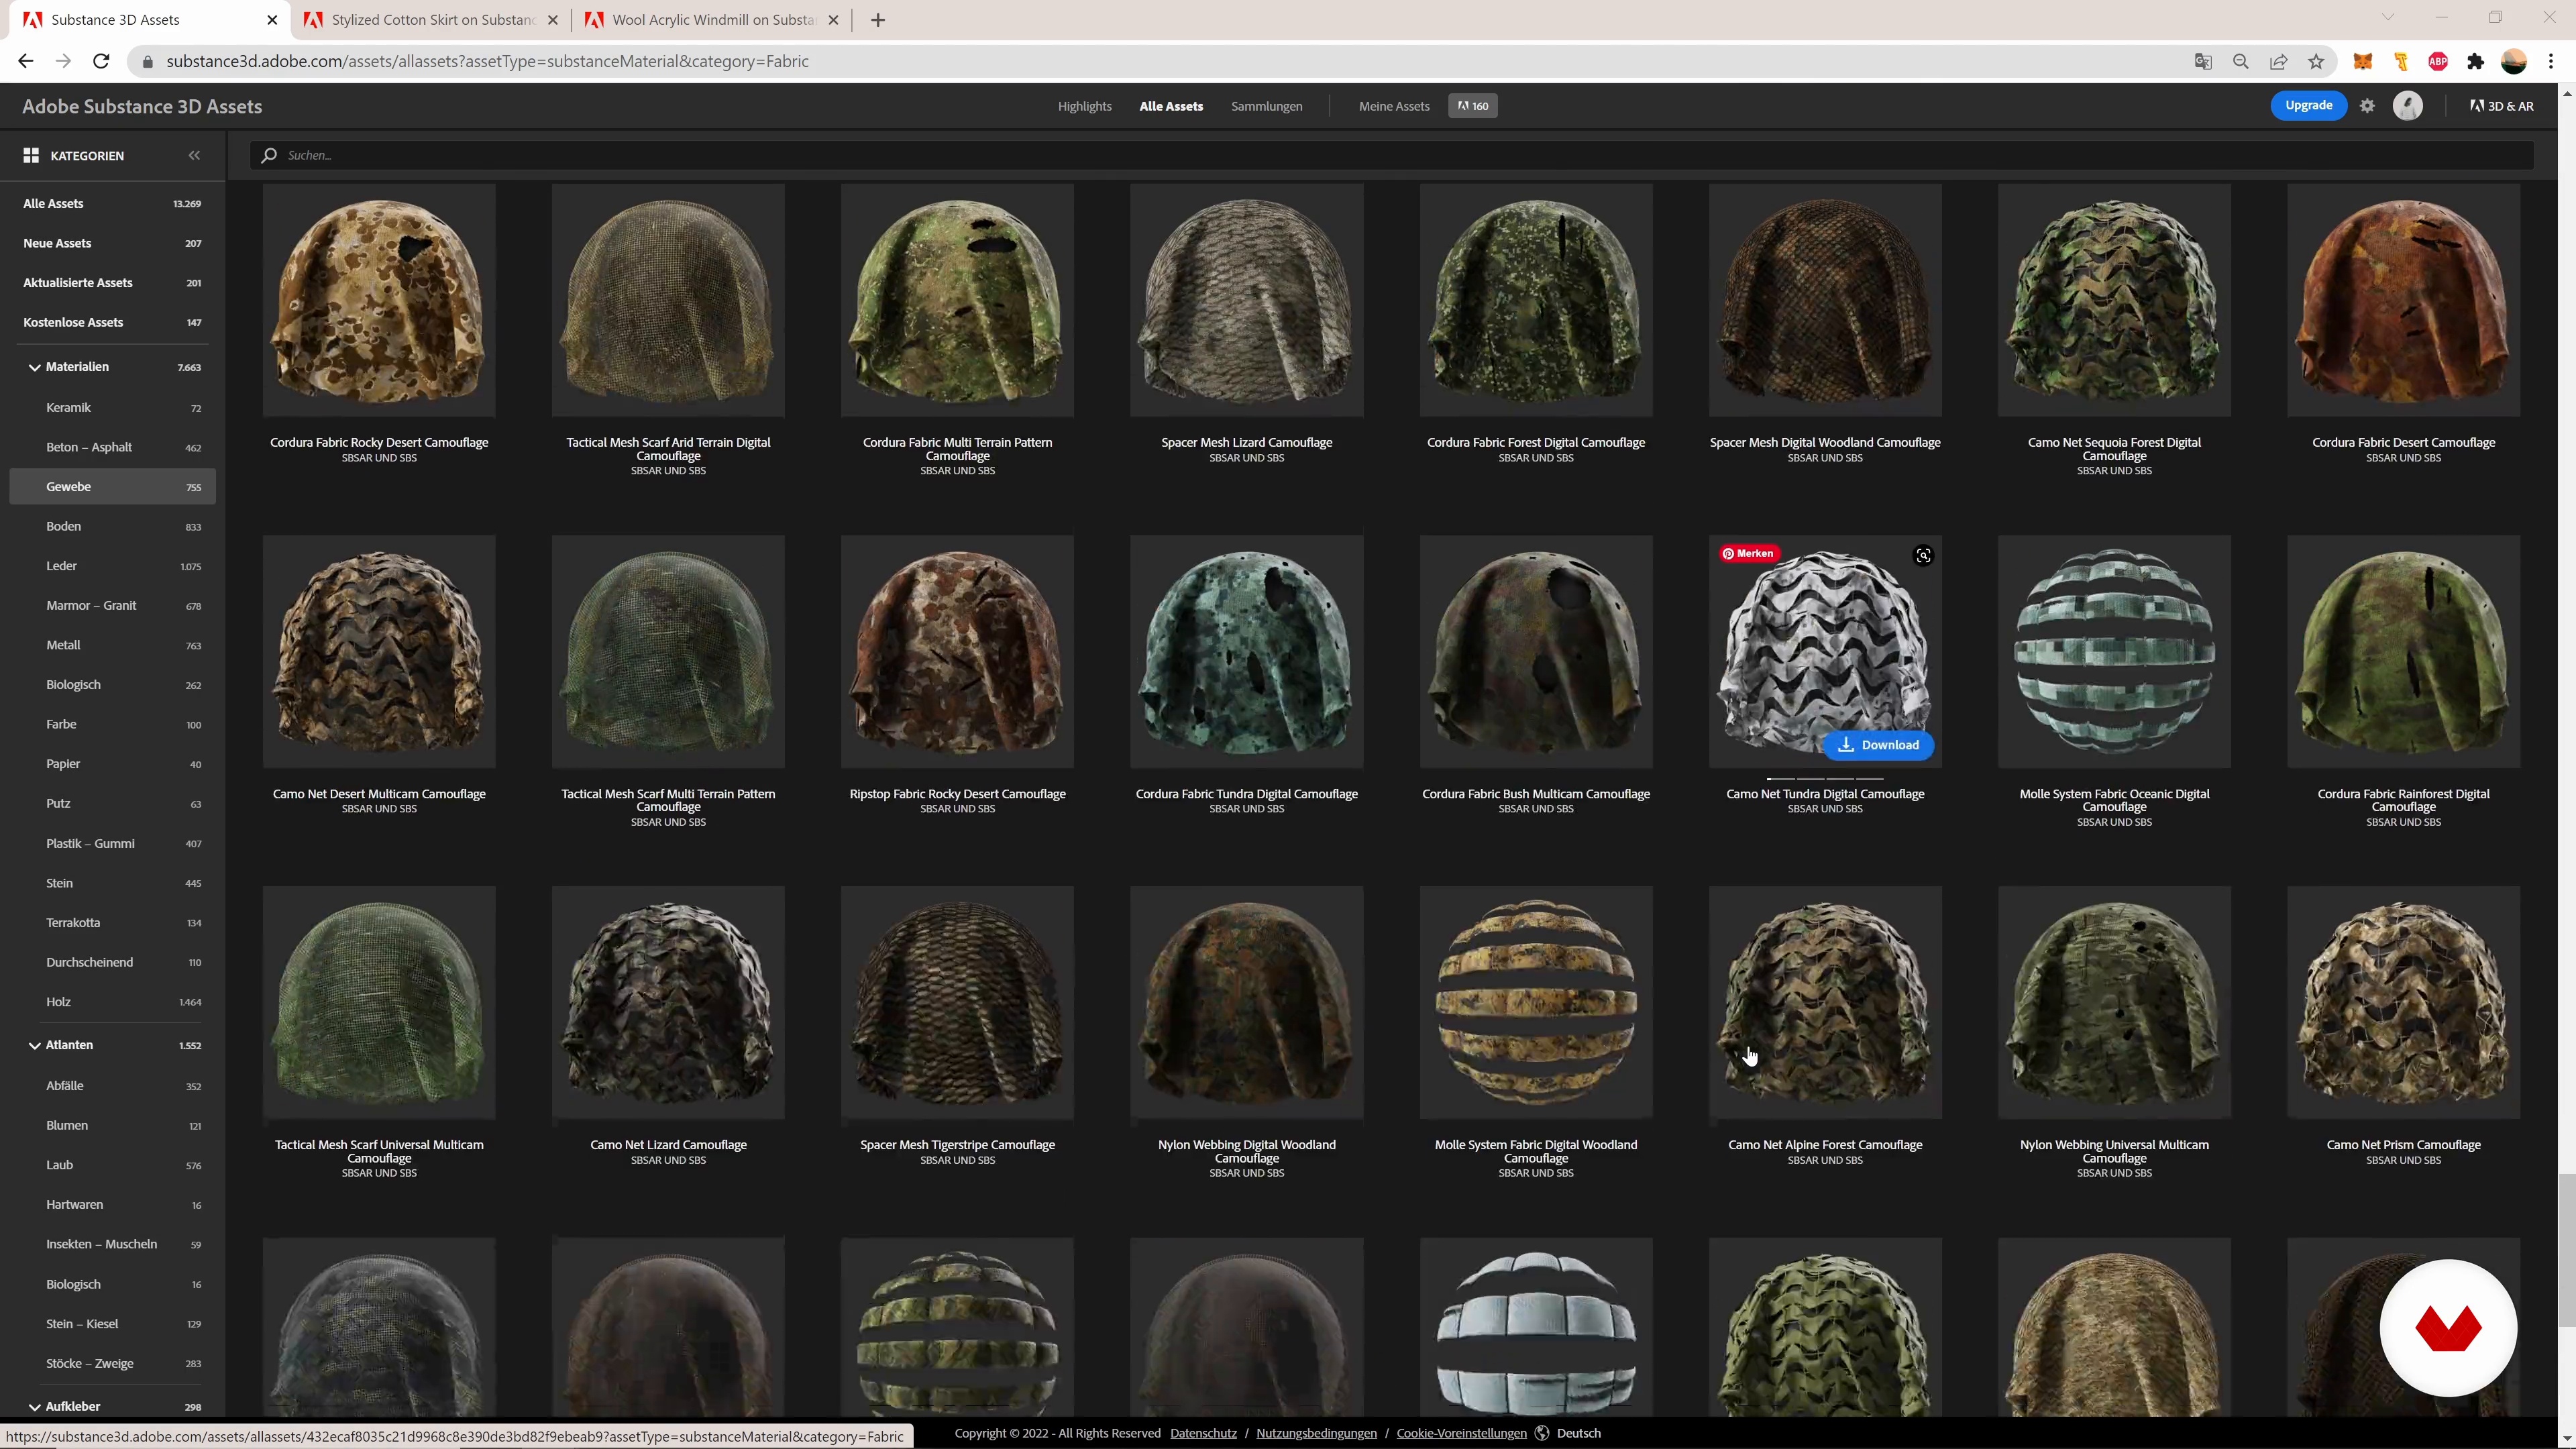Click the Upgrade button
The height and width of the screenshot is (1449, 2576).
point(2308,105)
